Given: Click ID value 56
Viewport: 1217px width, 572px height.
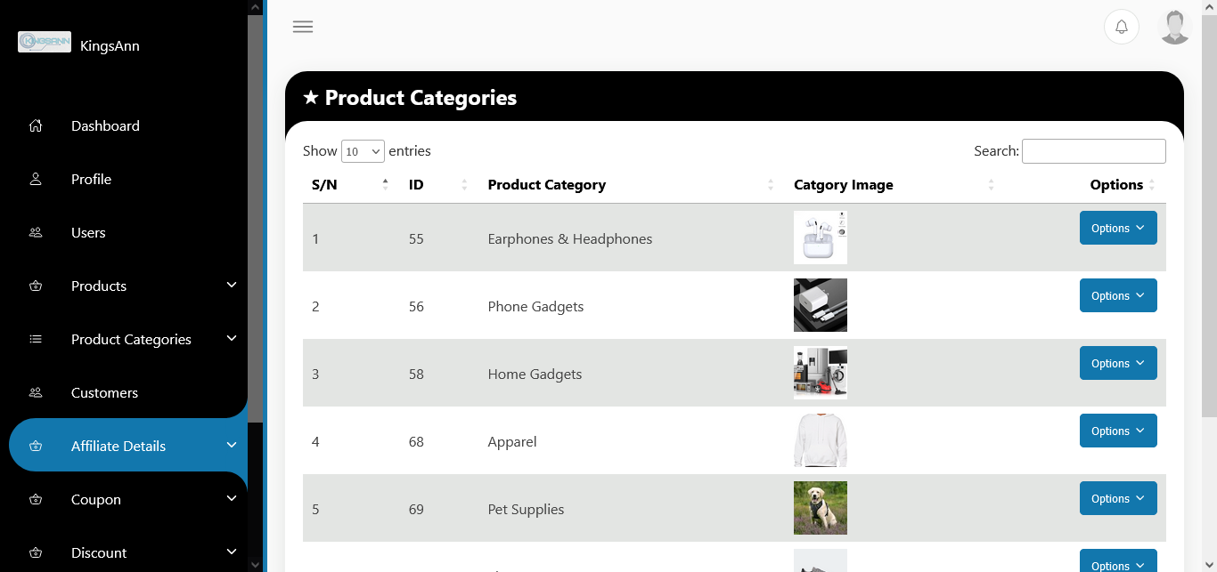Looking at the screenshot, I should [416, 306].
